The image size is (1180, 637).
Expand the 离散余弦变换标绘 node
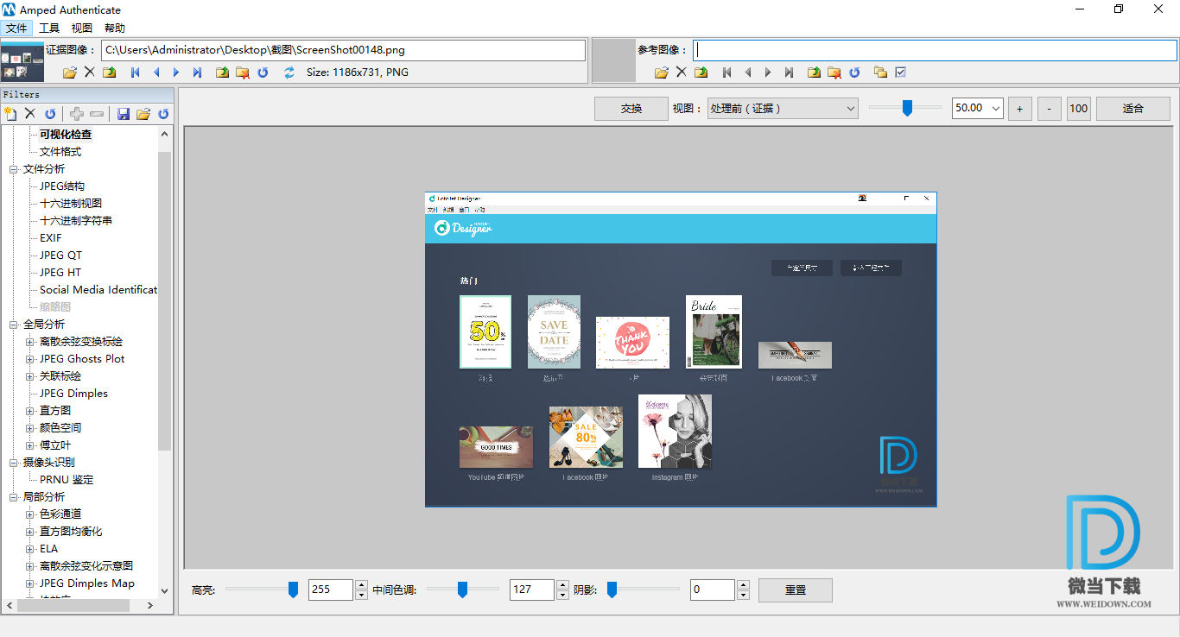(x=30, y=342)
